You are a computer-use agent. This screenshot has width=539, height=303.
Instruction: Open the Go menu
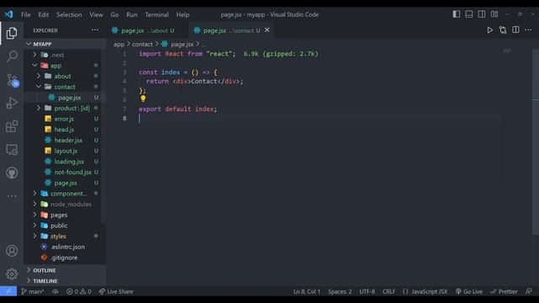point(115,15)
